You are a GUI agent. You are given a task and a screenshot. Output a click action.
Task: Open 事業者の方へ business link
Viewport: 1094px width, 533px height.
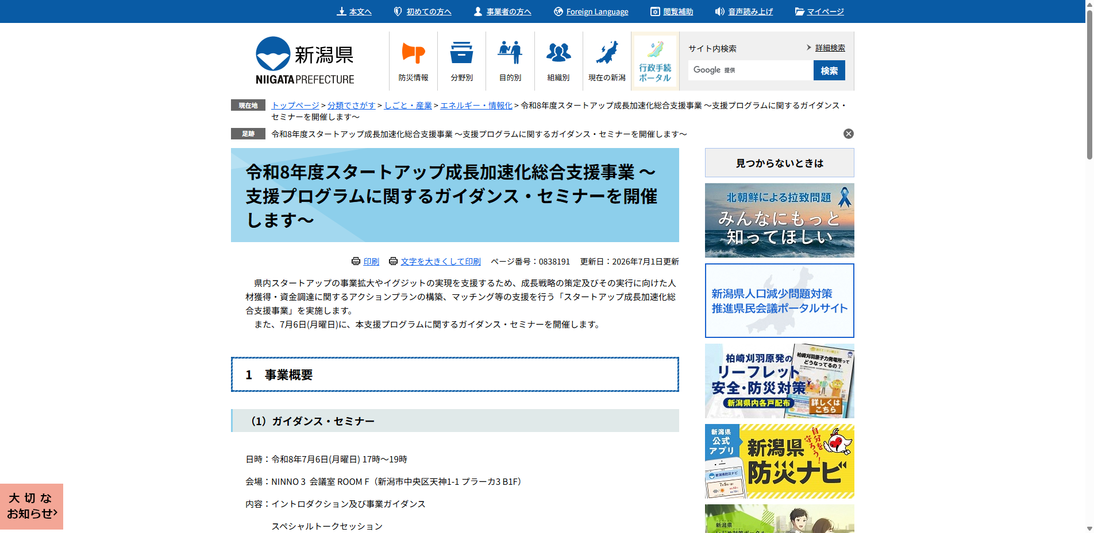pos(509,11)
